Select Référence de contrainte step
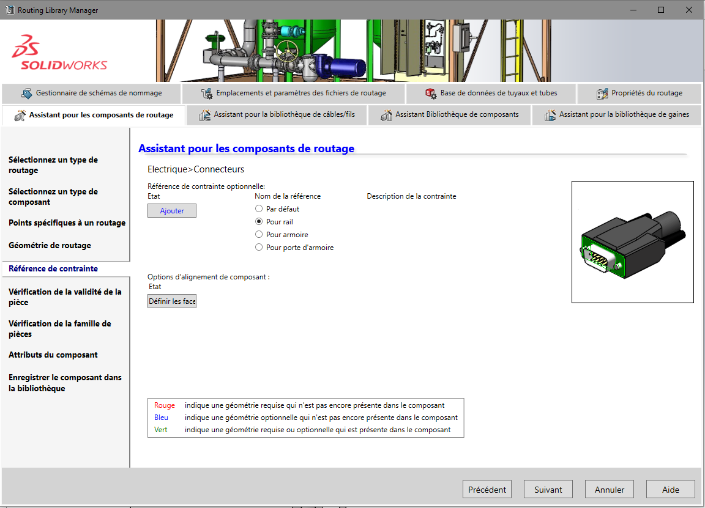705x508 pixels. (53, 268)
